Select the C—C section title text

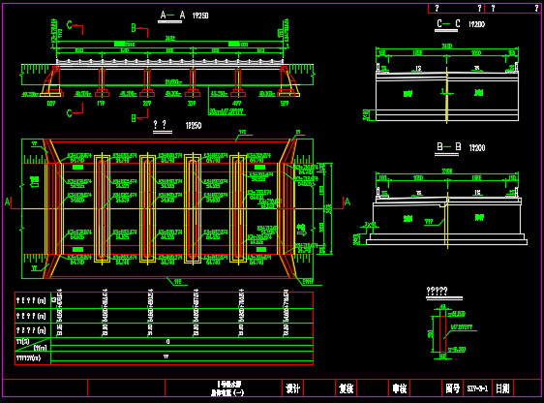point(448,23)
